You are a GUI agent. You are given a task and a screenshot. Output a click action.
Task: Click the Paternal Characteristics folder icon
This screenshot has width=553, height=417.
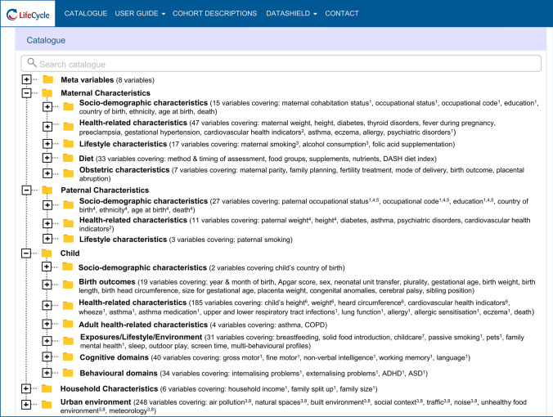47,190
